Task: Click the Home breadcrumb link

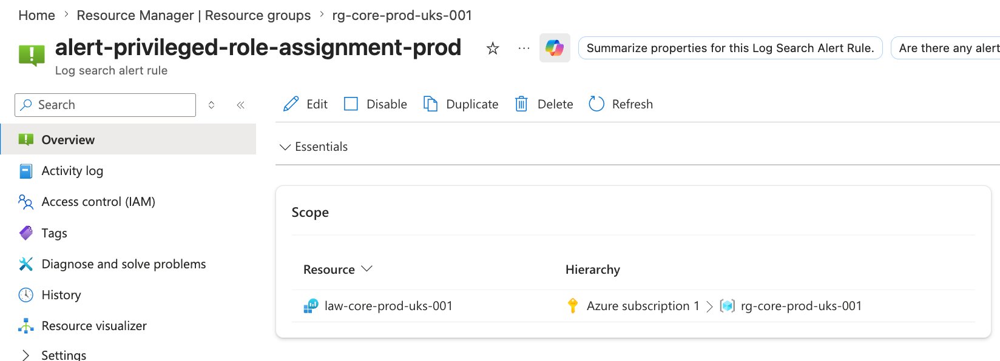Action: coord(36,15)
